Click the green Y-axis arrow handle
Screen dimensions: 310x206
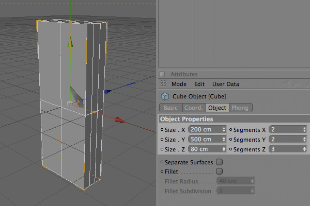pos(70,42)
